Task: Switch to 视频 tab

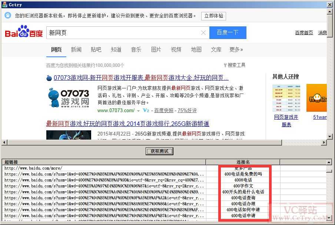Action: click(176, 50)
